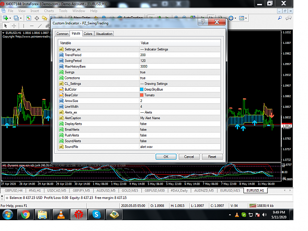Click the chart tabs right arrow
308x231 pixels.
pos(290,191)
